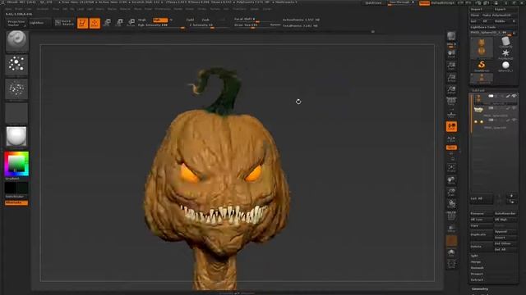The image size is (526, 295).
Task: Open the Preferences menu
Action: [163, 9]
